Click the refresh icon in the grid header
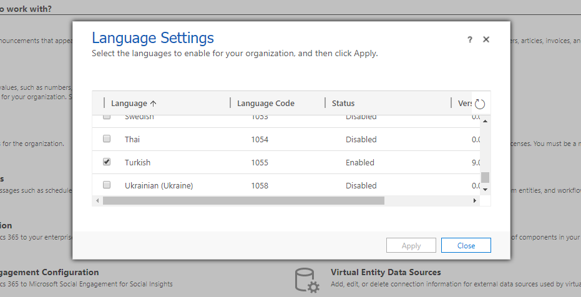 click(480, 104)
